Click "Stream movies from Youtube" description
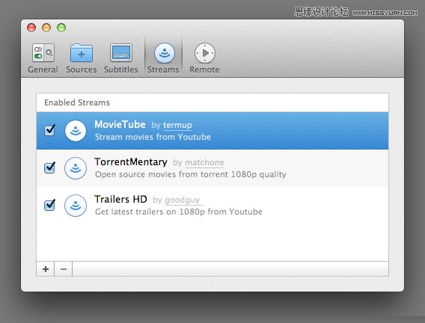Viewport: 425px width, 323px height. pos(153,137)
